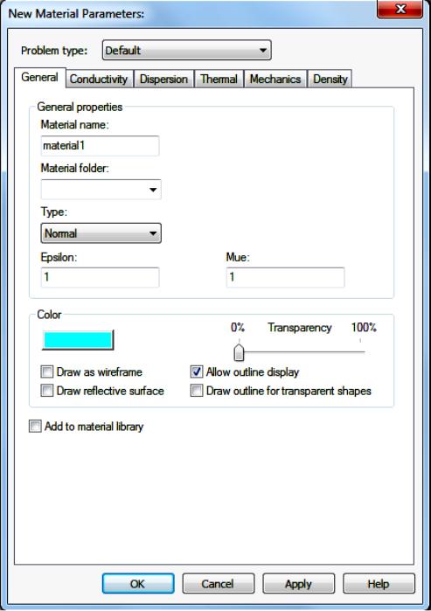Click the Epsilon value field
431x611 pixels.
pos(100,277)
